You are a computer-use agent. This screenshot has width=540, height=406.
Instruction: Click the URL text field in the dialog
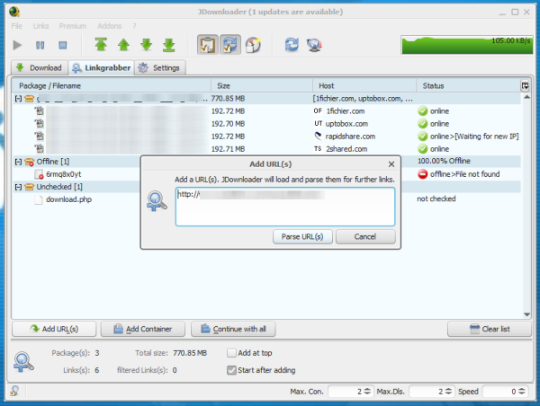tap(284, 206)
